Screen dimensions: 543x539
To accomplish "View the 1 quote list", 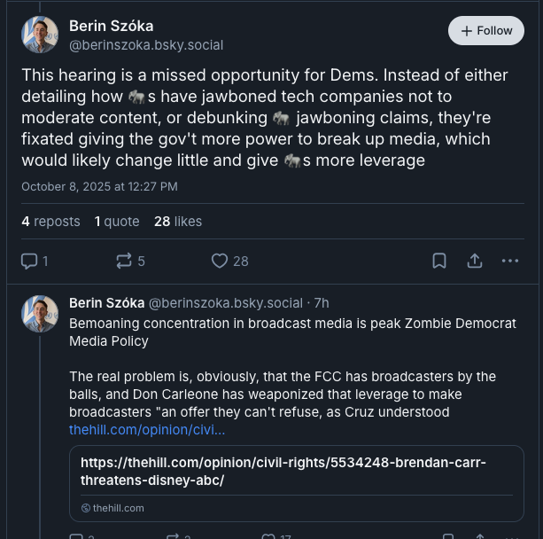I will 117,222.
